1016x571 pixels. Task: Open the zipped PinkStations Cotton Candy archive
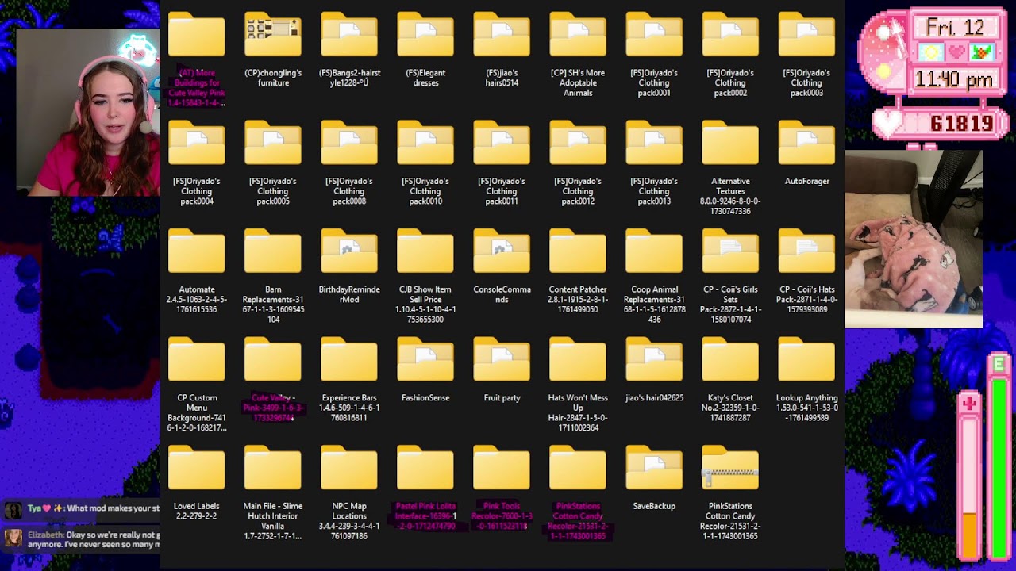click(730, 469)
